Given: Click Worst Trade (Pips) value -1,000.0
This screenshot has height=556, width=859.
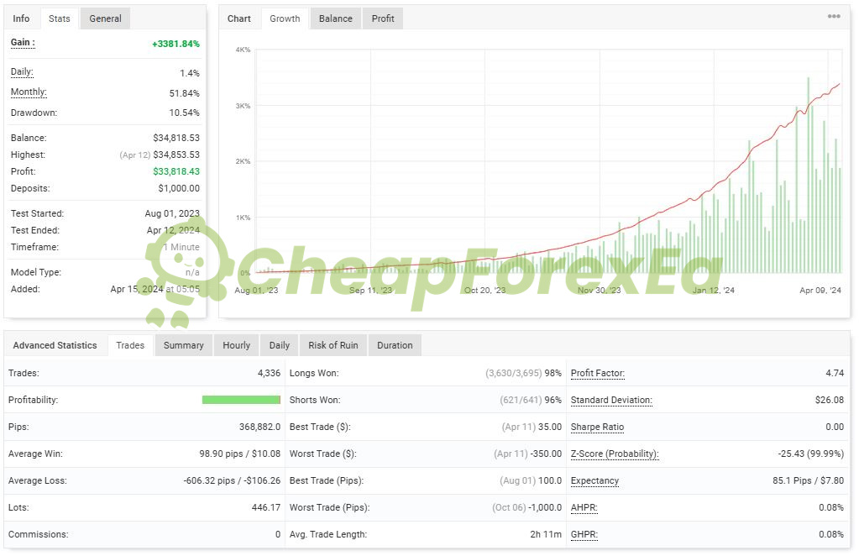Looking at the screenshot, I should [545, 507].
